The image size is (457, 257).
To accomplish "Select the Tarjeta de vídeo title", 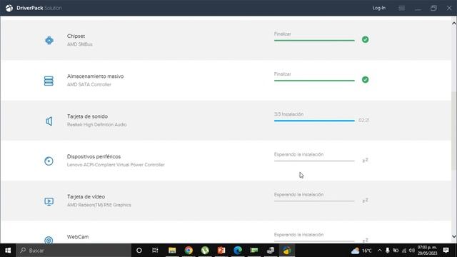I will click(86, 197).
